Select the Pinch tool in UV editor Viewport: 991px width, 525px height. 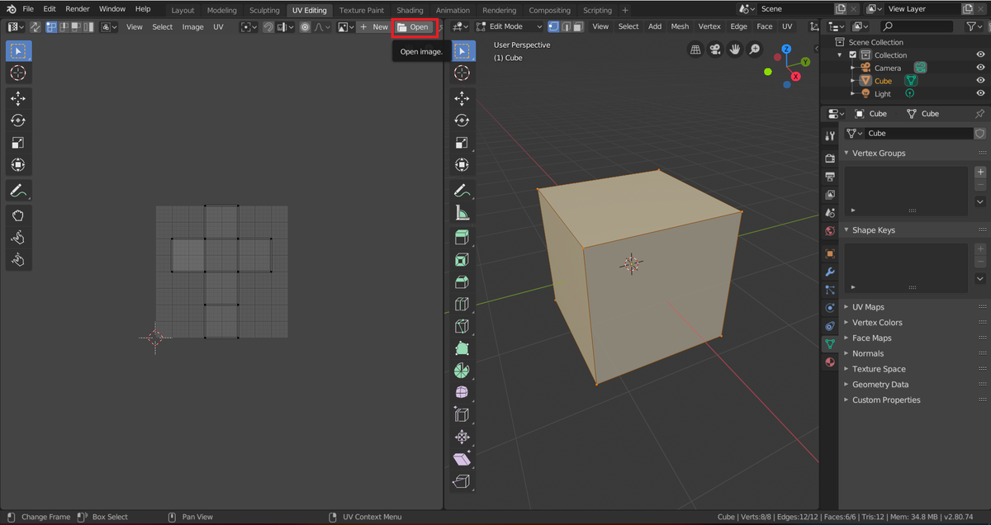coord(18,260)
